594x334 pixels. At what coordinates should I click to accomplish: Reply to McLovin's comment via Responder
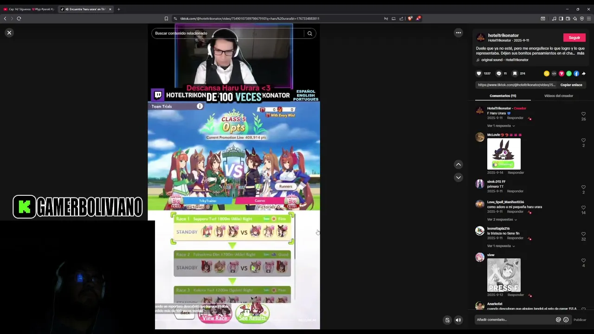(516, 173)
